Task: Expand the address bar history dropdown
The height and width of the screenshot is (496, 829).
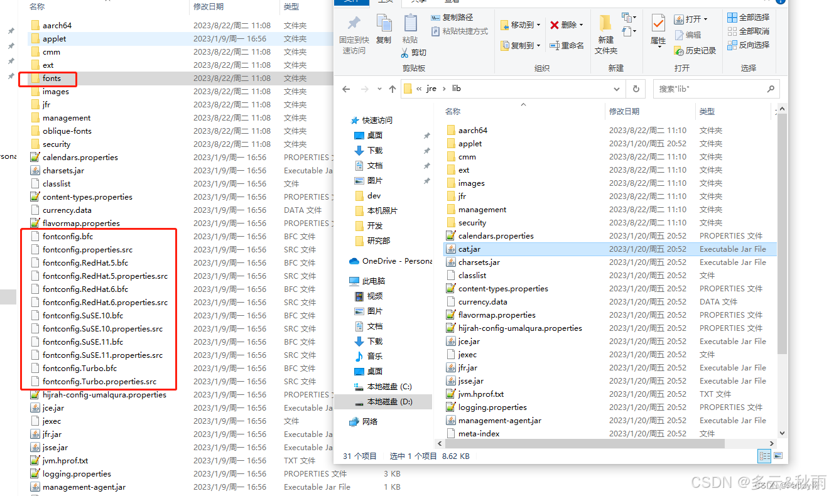Action: point(616,89)
